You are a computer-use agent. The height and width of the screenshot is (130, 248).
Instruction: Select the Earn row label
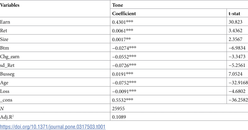[5, 22]
